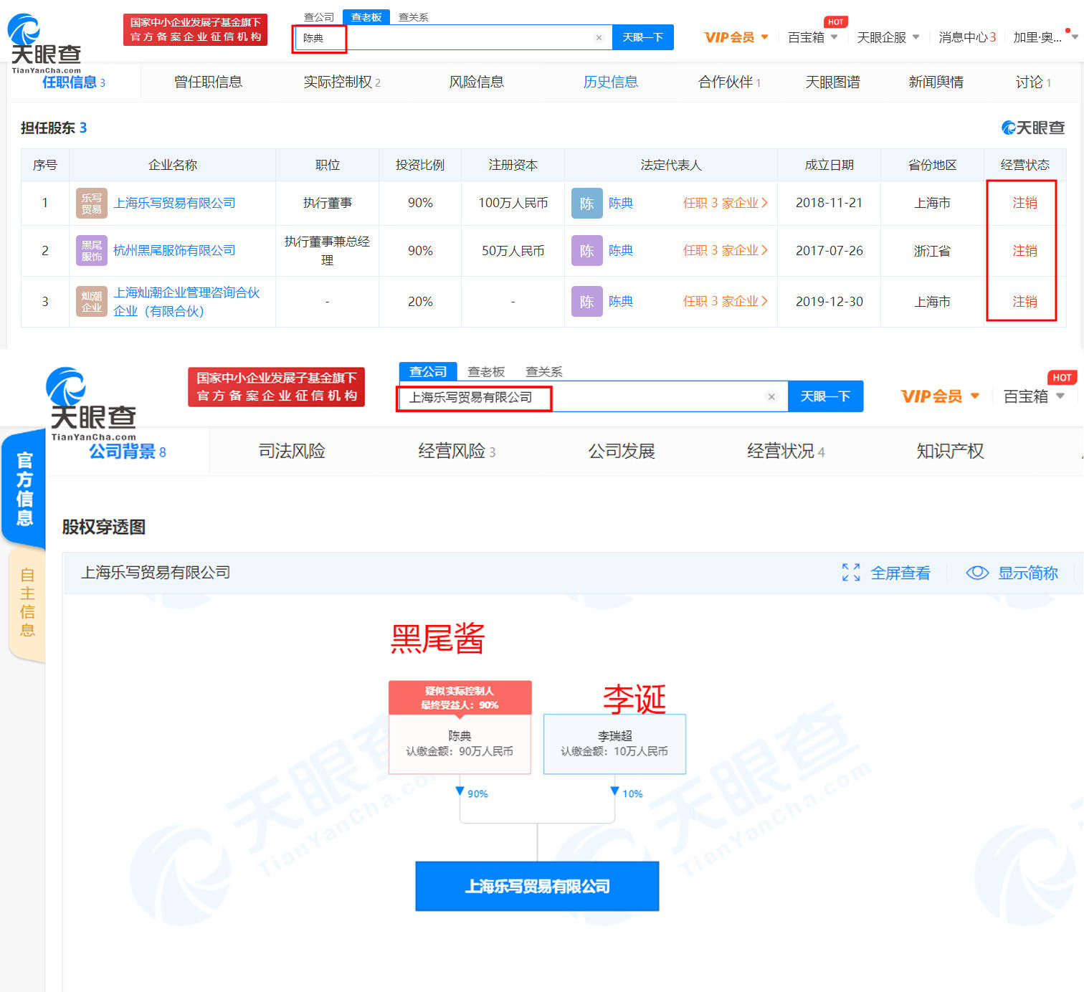Expand 任职 3 家企业 in the 杭州黑尾服饰 row
The height and width of the screenshot is (992, 1084).
725,250
